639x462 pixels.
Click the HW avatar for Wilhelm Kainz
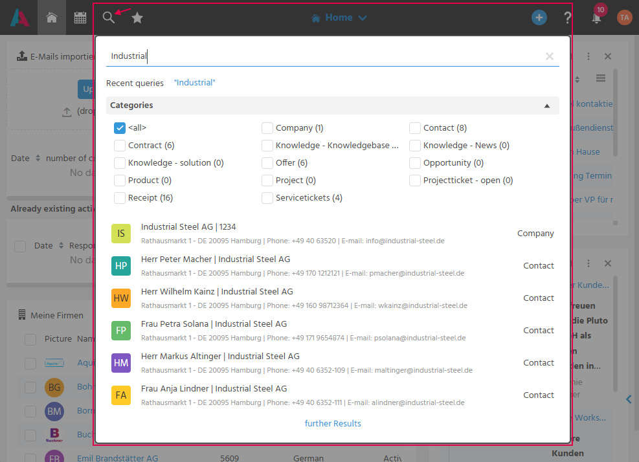(121, 298)
